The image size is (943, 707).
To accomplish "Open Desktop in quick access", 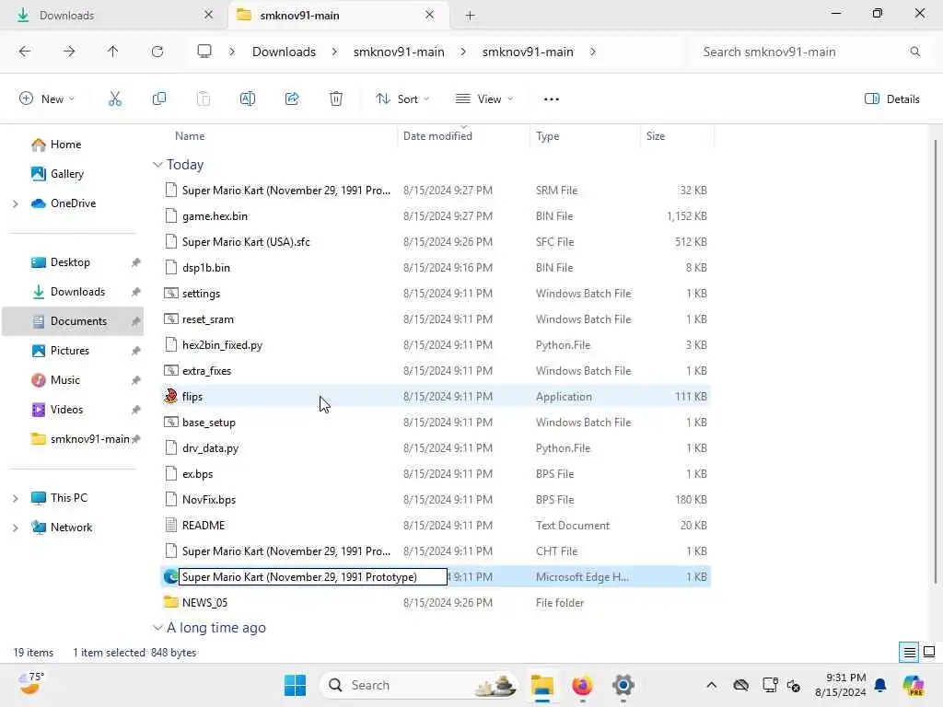I will click(x=72, y=262).
